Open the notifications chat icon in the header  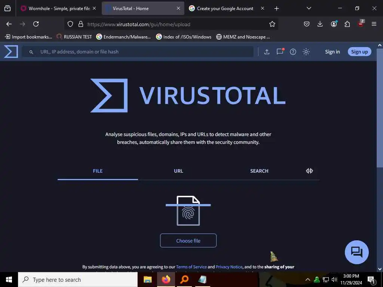[280, 52]
